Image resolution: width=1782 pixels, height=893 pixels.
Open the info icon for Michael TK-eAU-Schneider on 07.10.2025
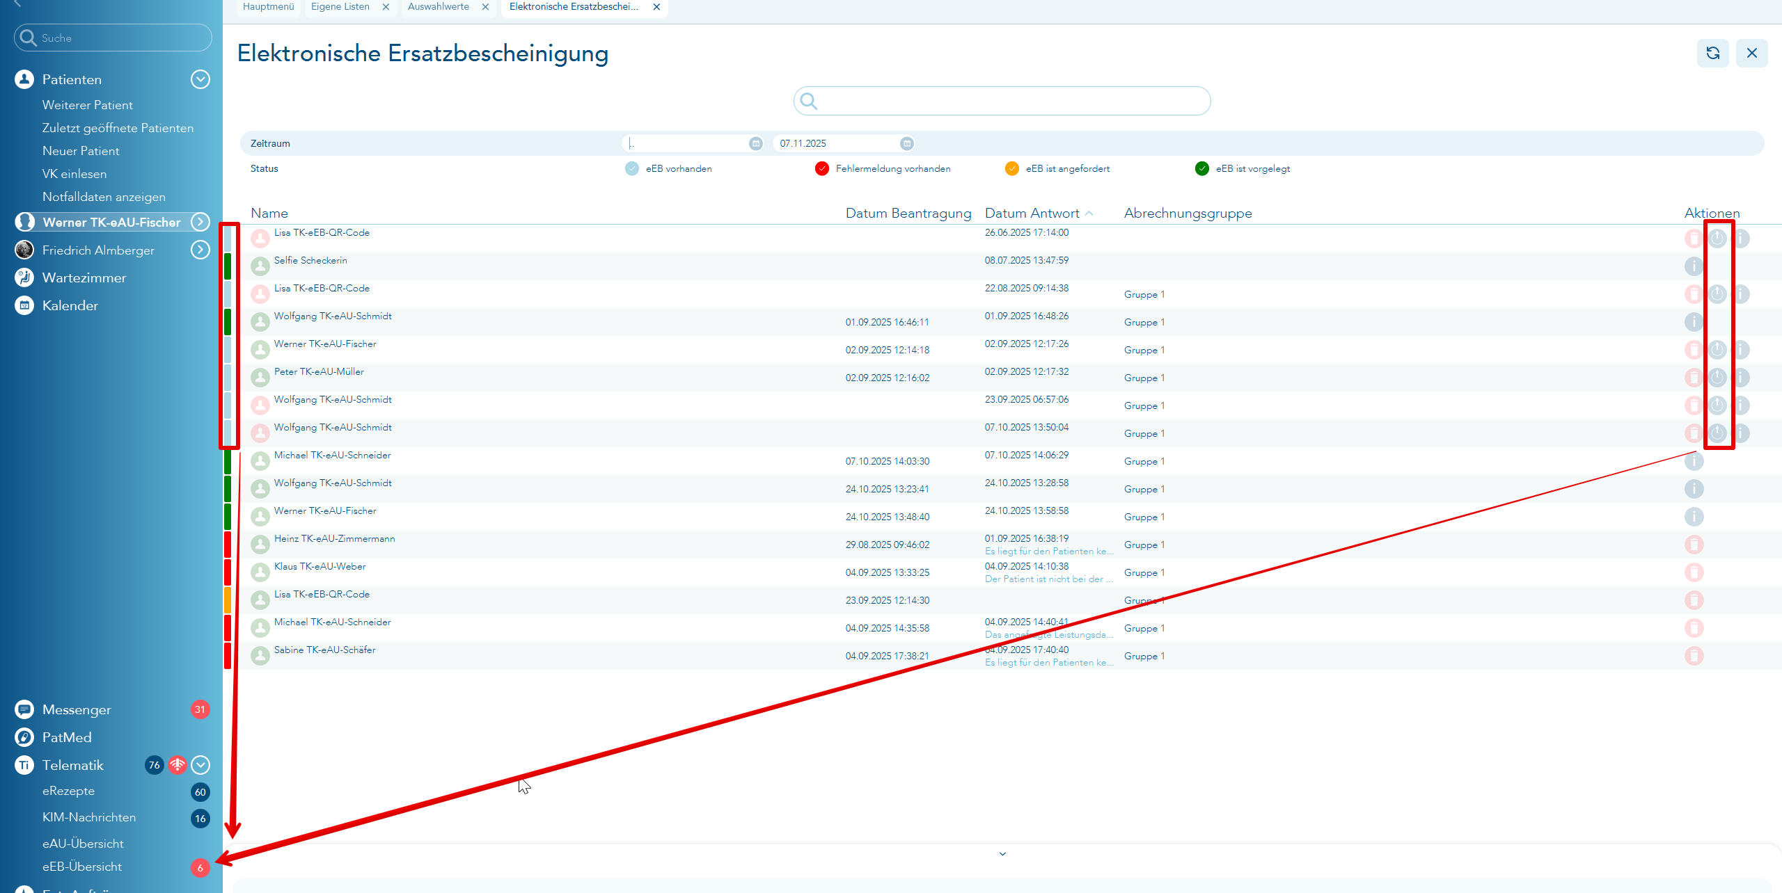[x=1694, y=461]
